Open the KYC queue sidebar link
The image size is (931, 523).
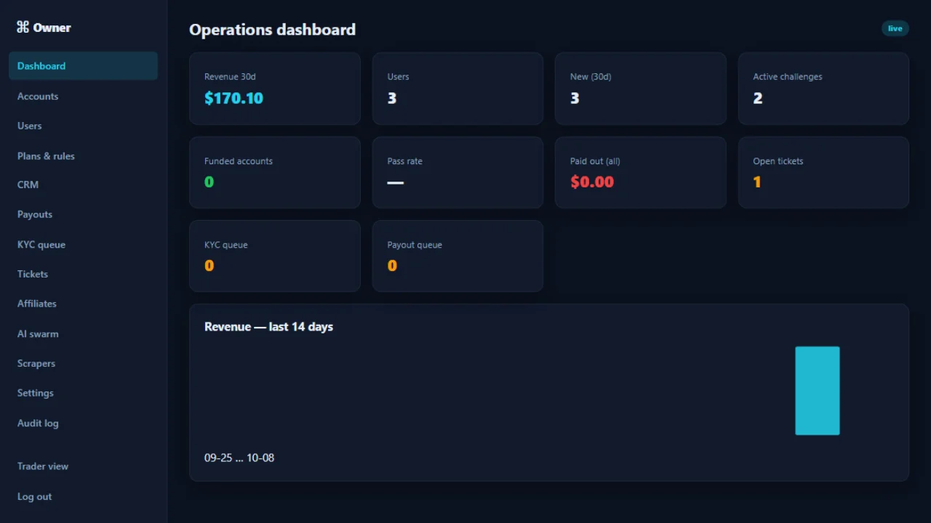click(83, 244)
